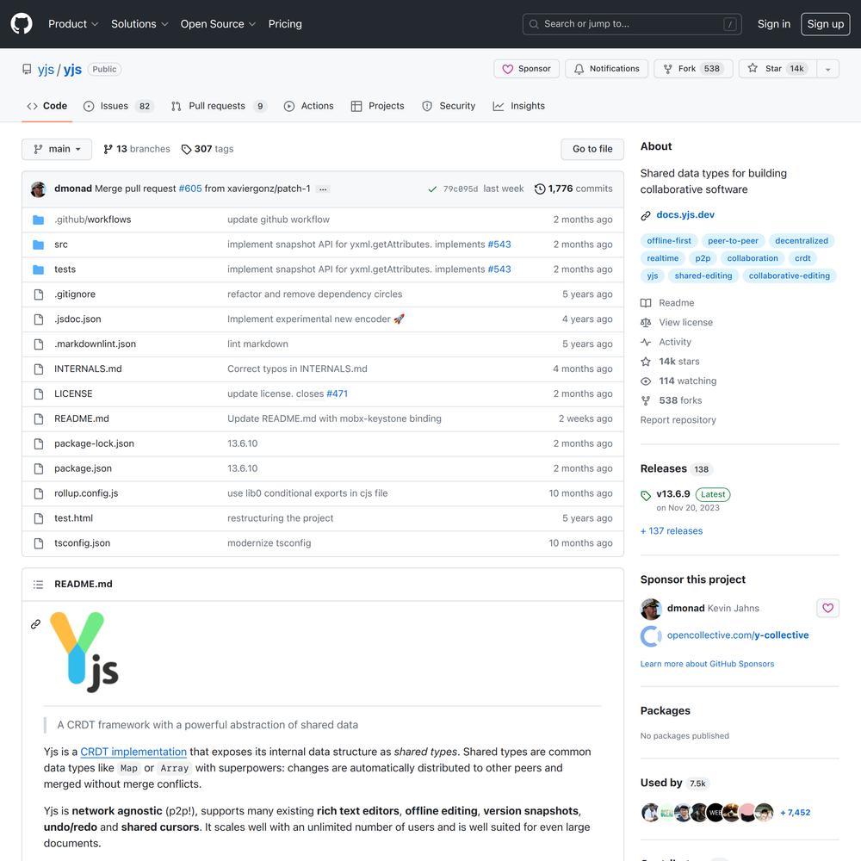This screenshot has width=861, height=861.
Task: View the 307 tags
Action: [208, 149]
